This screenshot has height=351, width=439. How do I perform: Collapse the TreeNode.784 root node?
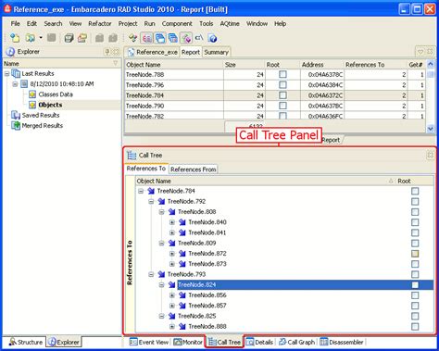coord(141,191)
